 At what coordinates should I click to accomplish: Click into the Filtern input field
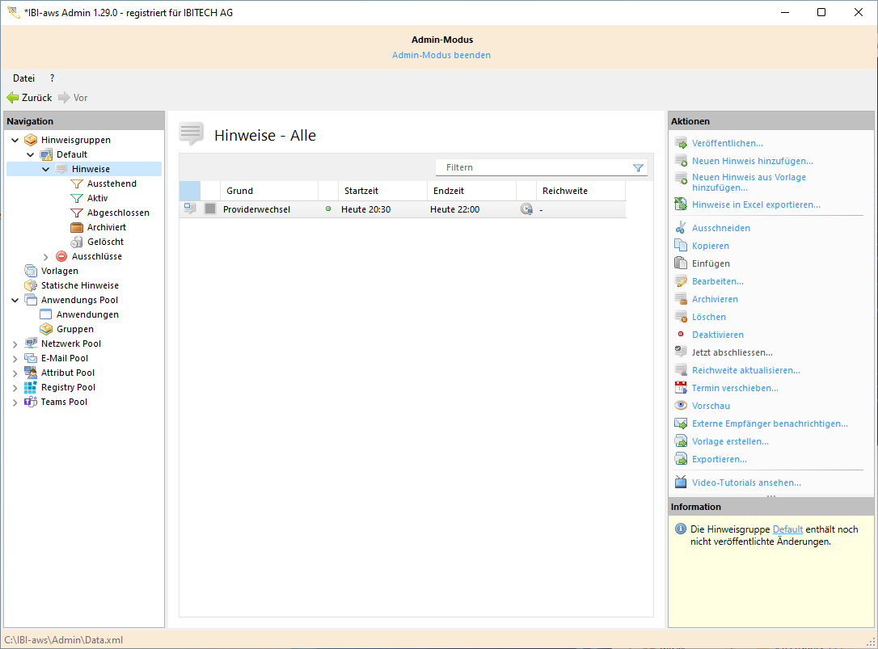[534, 167]
